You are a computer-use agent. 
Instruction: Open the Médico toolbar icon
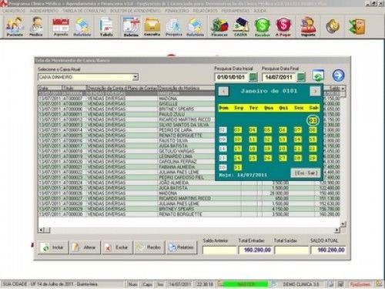(36, 27)
